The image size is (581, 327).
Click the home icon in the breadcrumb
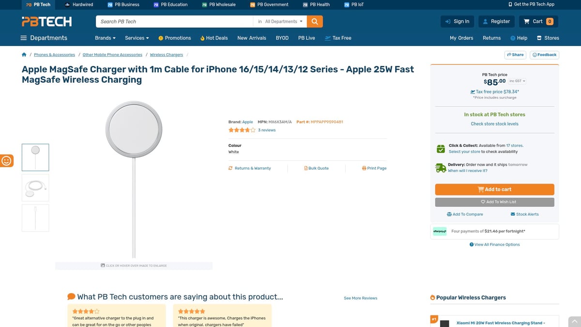click(24, 54)
